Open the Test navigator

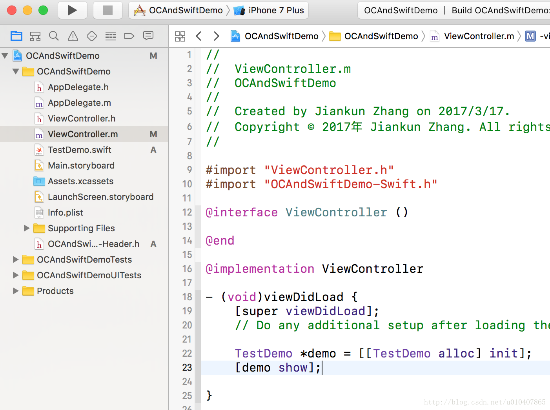(92, 36)
